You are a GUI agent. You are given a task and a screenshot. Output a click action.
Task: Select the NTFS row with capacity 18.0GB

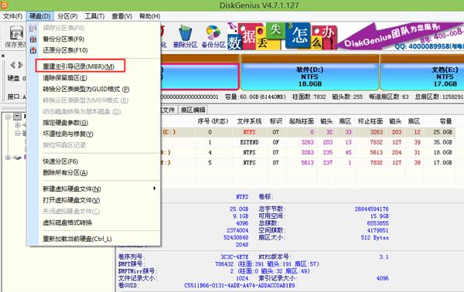pyautogui.click(x=308, y=152)
